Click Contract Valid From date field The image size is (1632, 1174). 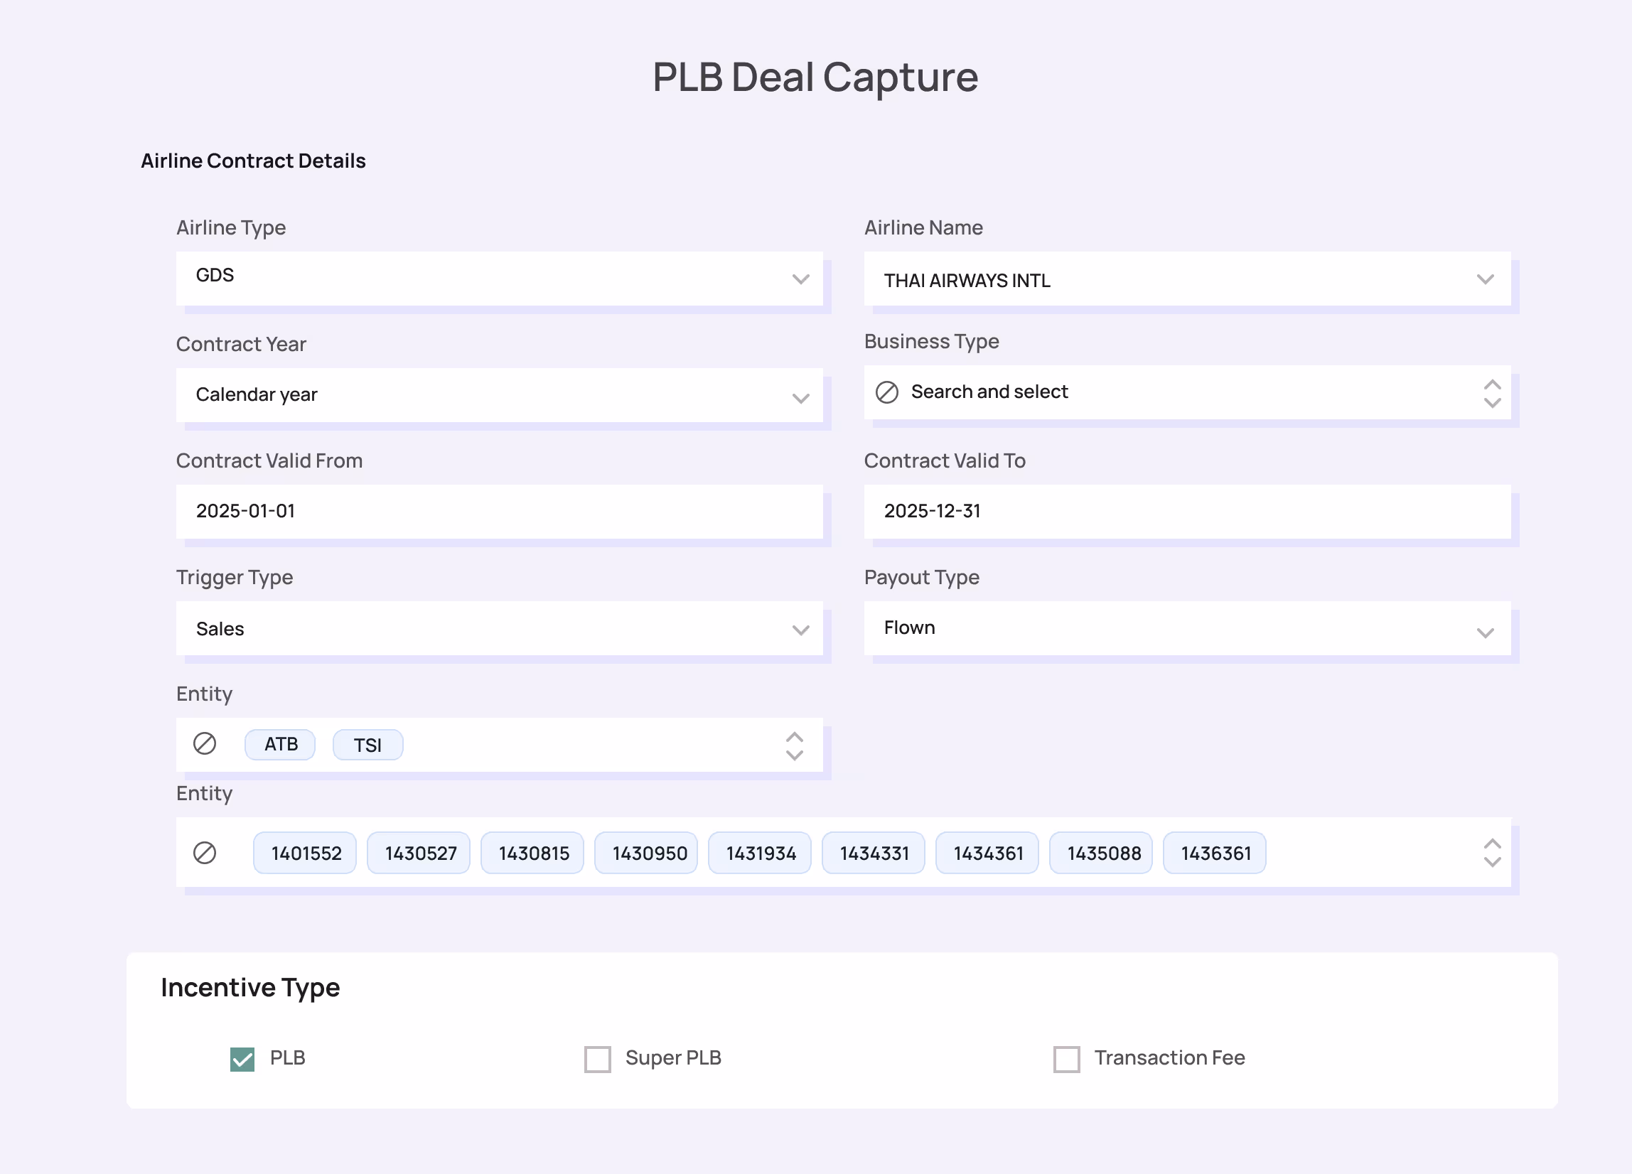coord(499,512)
